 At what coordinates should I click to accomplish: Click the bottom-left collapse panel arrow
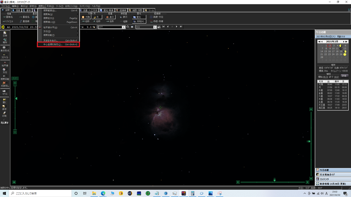(14, 182)
